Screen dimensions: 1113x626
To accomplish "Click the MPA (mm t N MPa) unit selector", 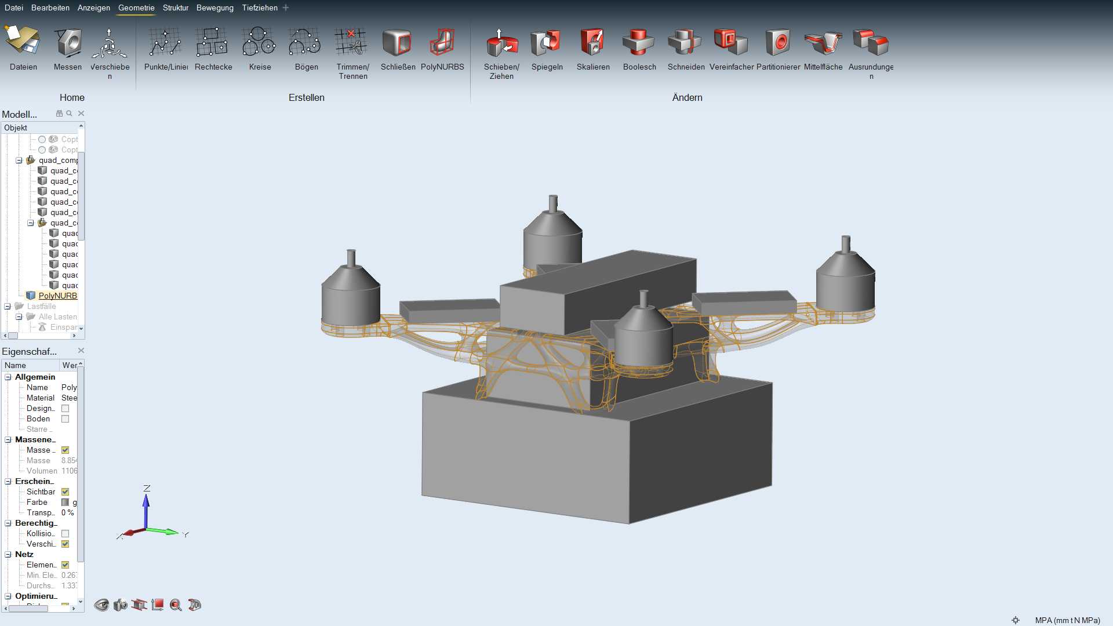I will [1068, 620].
